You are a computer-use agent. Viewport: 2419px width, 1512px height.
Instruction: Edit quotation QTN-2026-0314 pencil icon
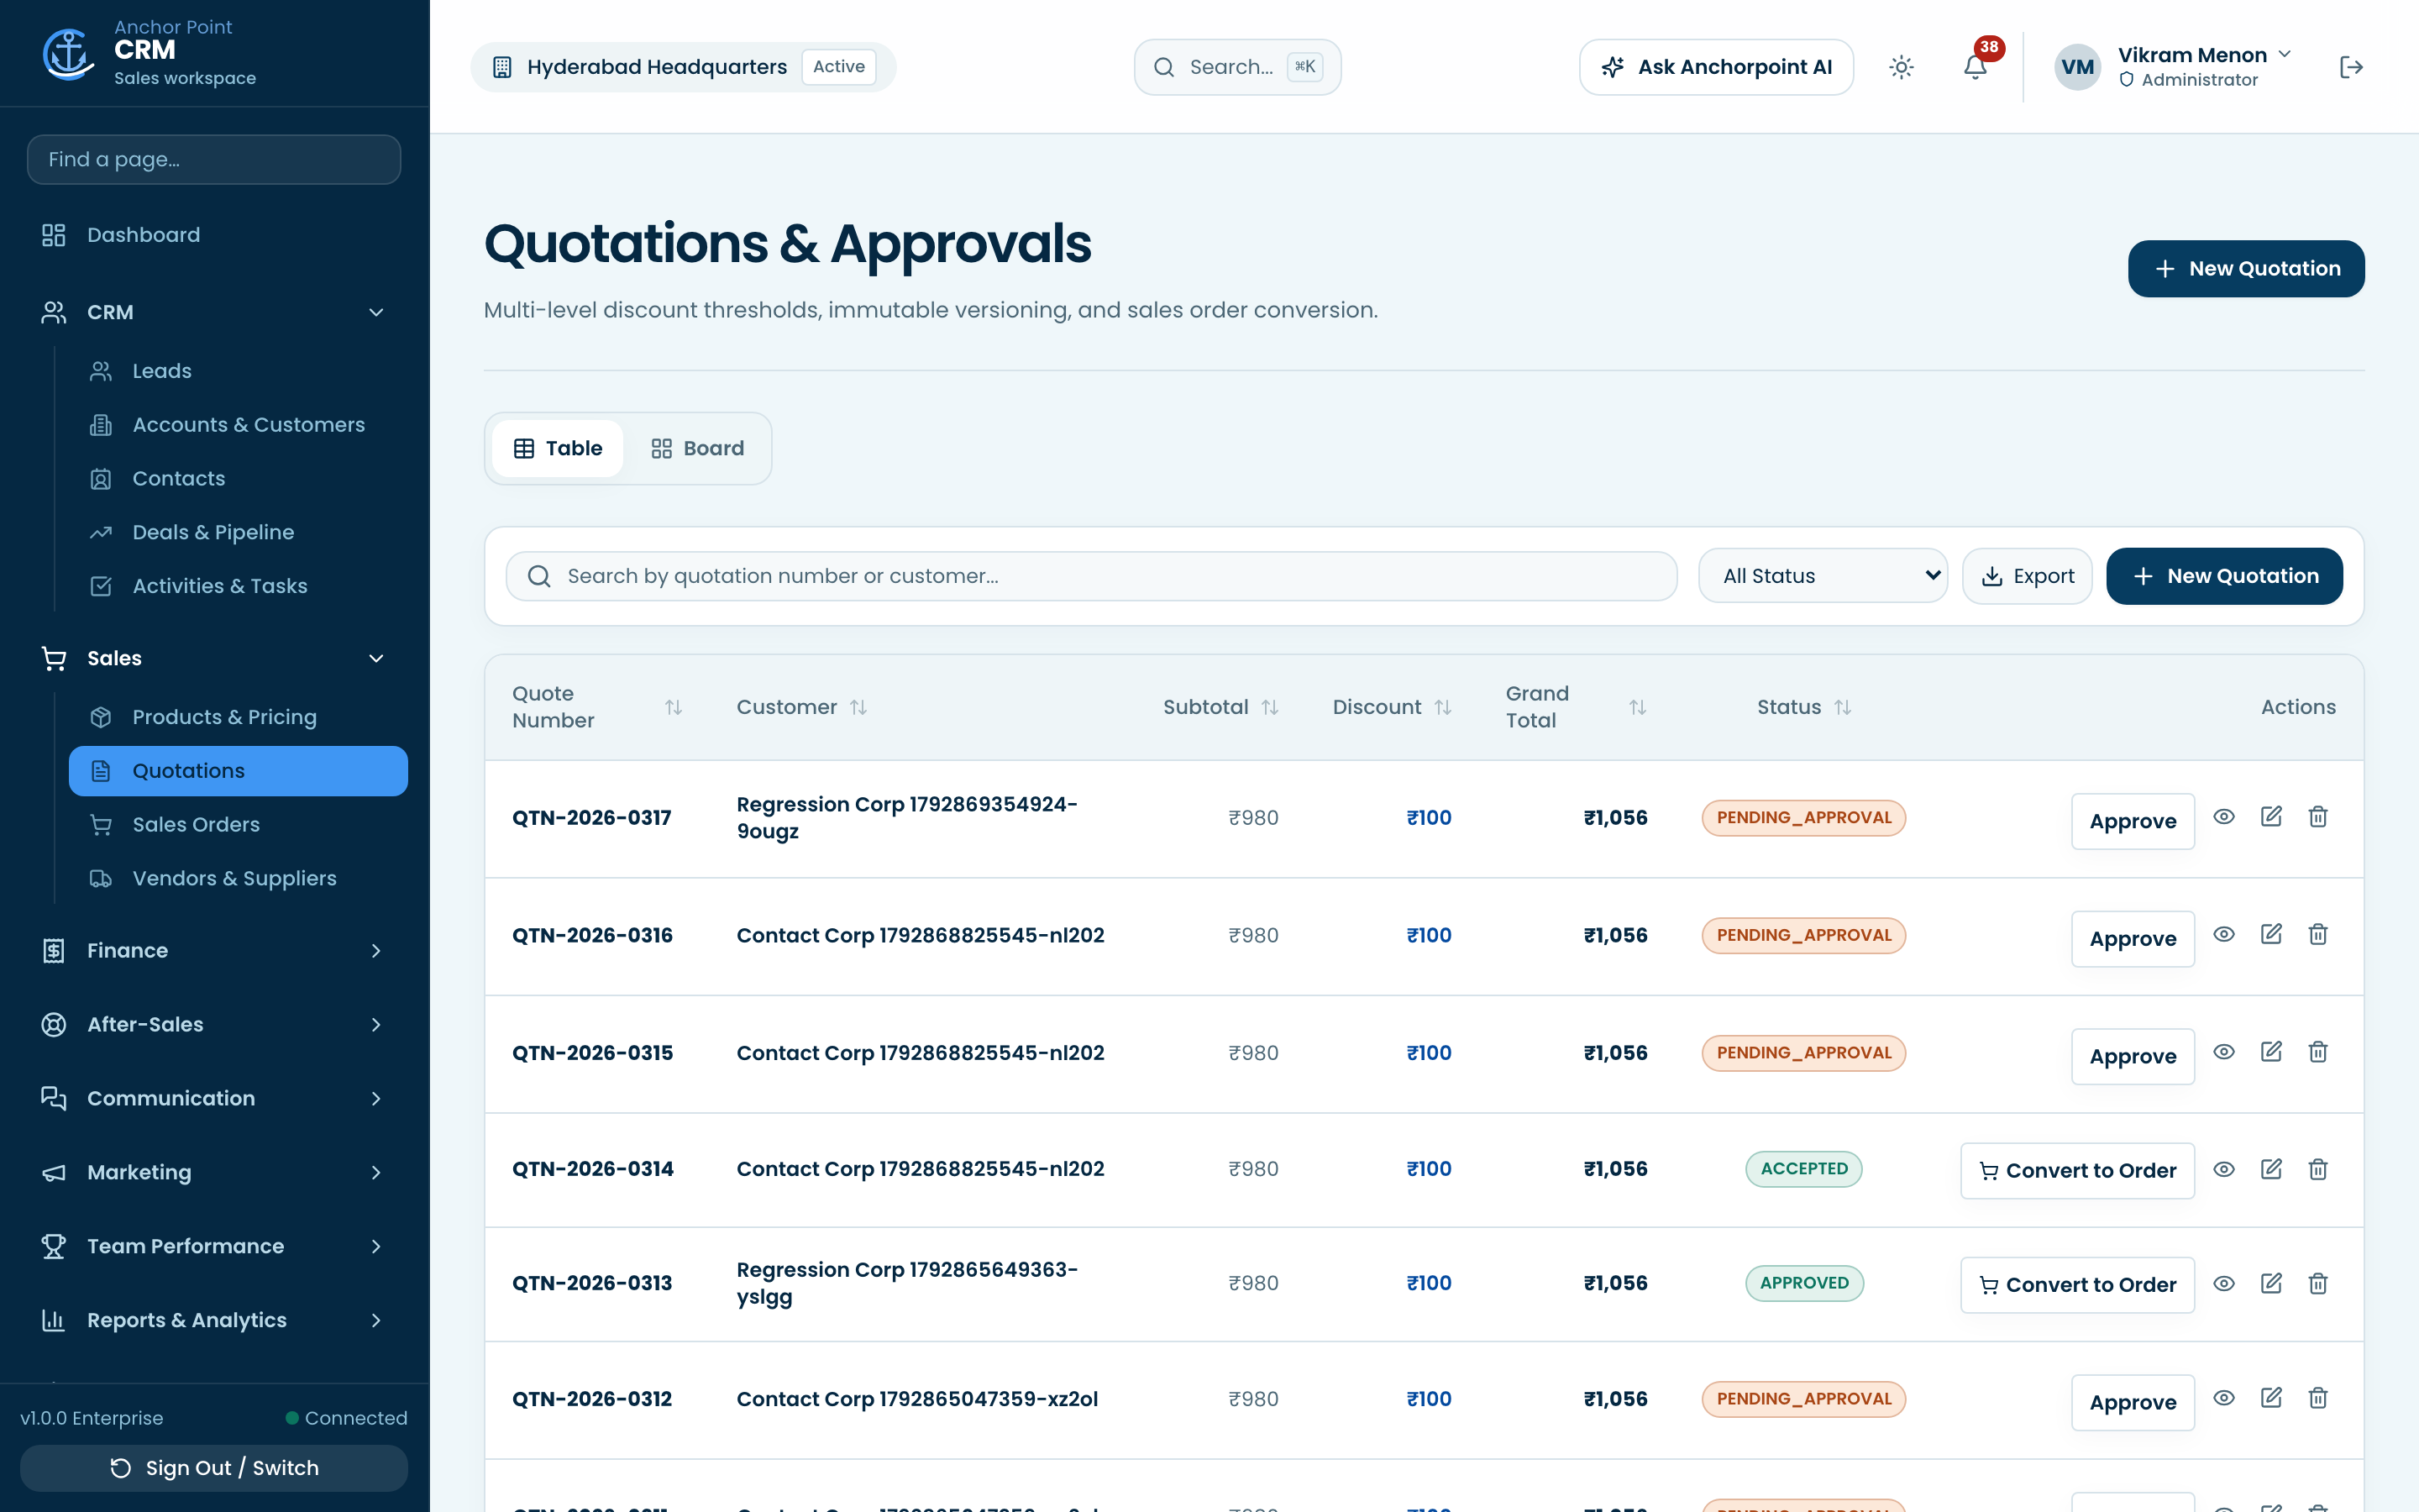(2271, 1169)
